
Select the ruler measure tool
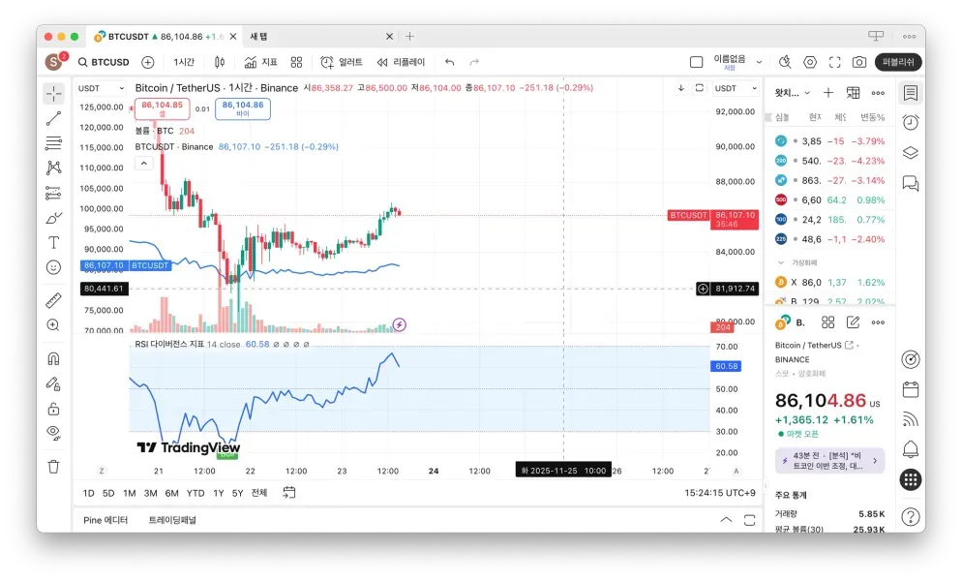click(54, 300)
